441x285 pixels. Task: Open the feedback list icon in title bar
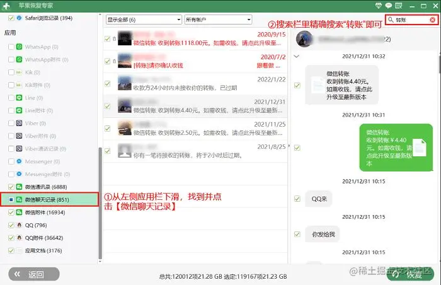(x=399, y=5)
